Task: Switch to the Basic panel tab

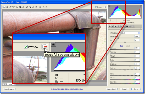Action: pos(110,27)
